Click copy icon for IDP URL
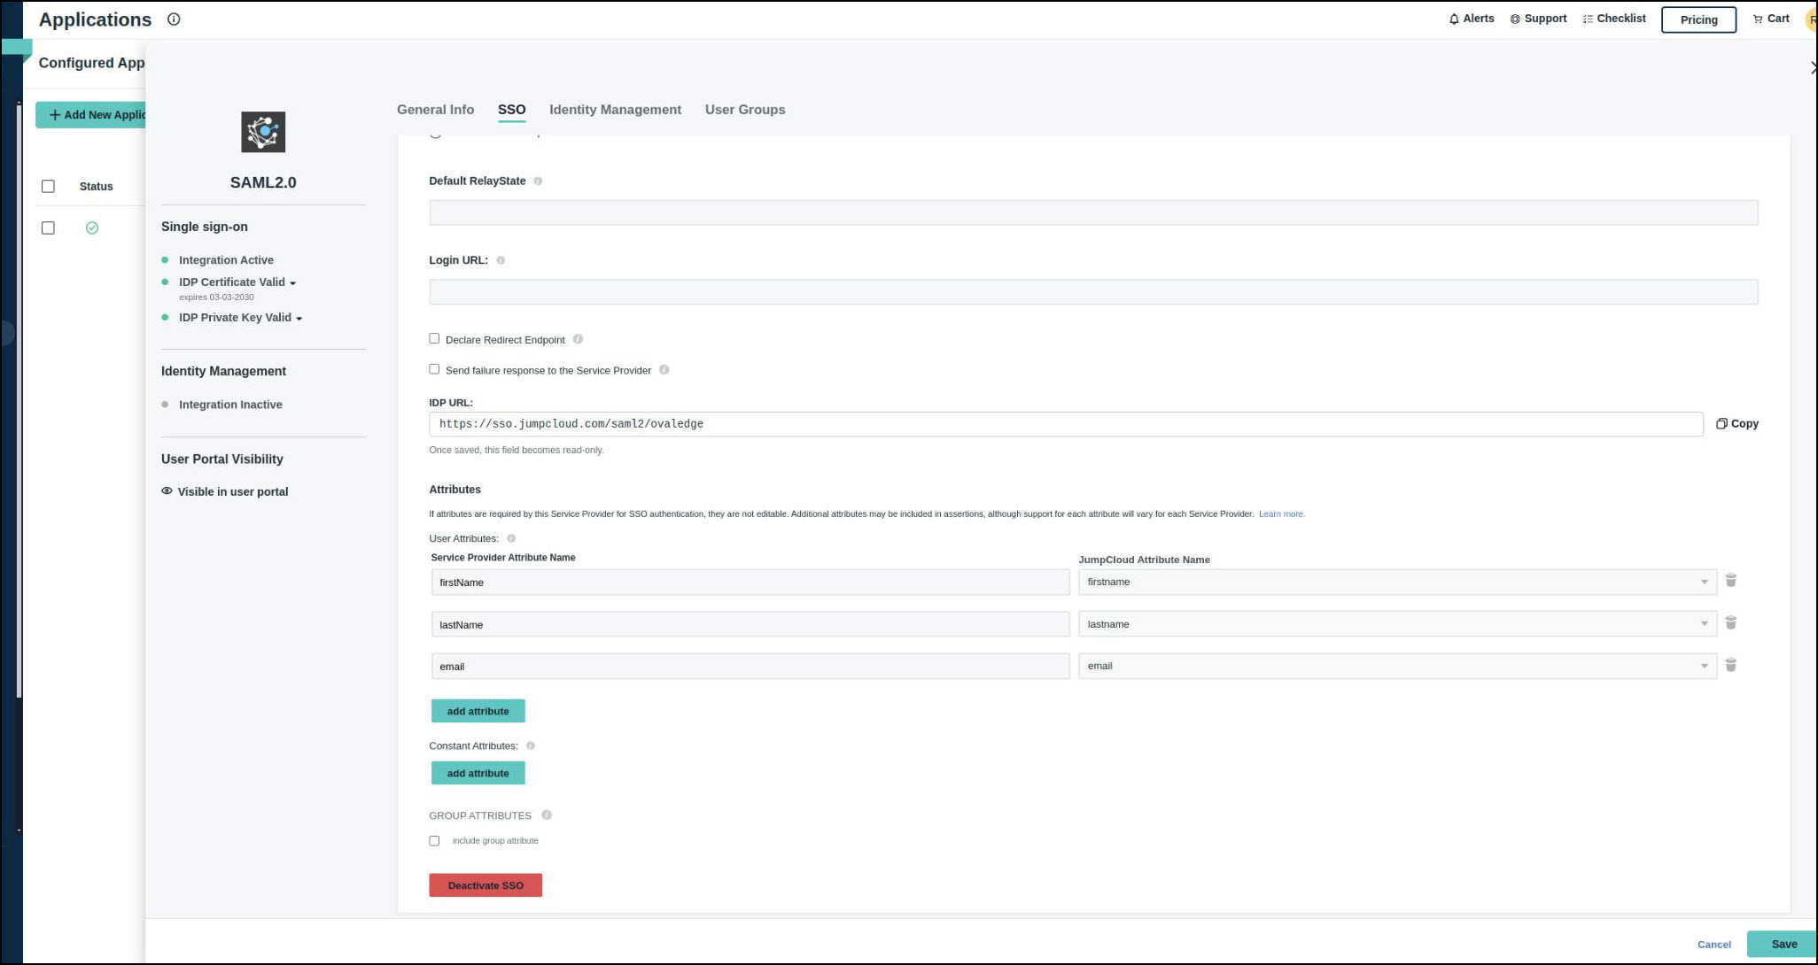 tap(1721, 424)
